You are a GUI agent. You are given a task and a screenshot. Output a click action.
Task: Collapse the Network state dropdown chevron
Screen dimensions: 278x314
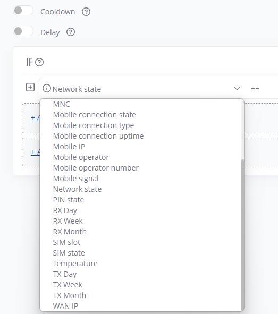tap(237, 89)
